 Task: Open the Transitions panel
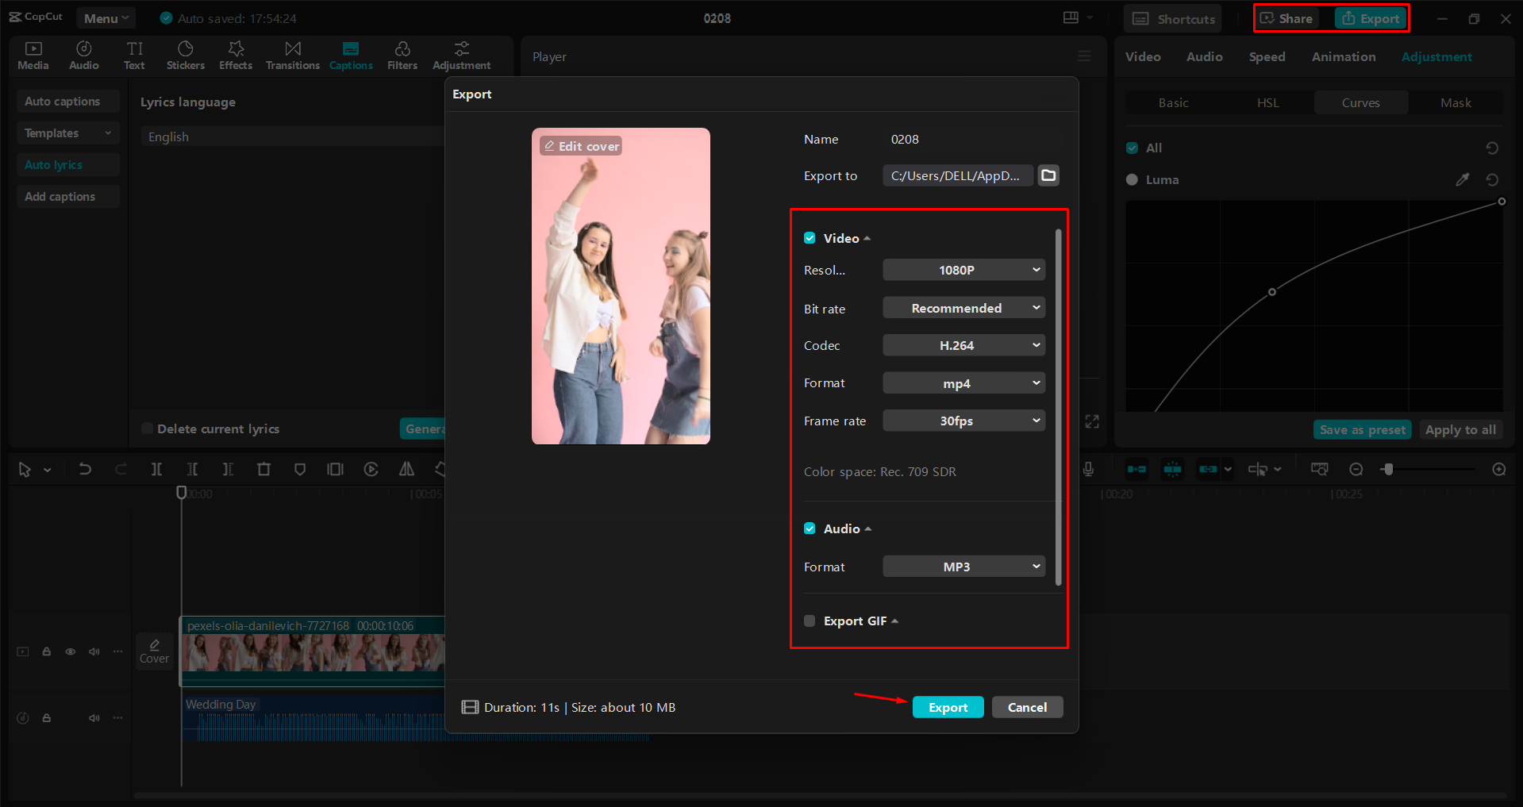click(x=292, y=55)
